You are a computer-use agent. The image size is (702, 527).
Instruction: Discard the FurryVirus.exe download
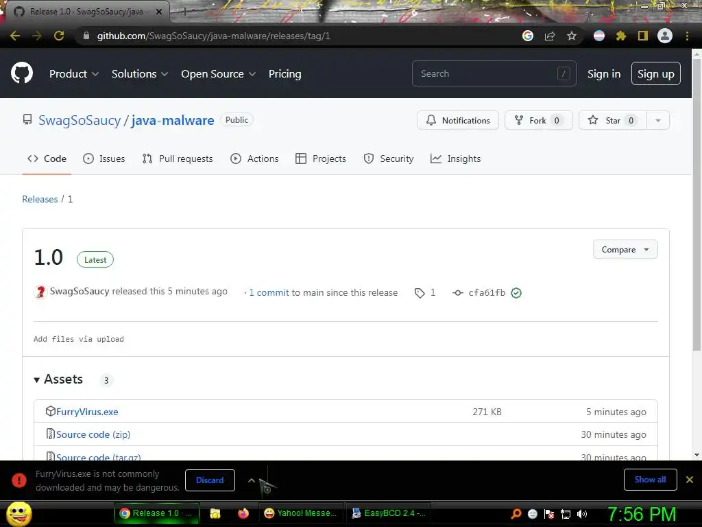[x=210, y=480]
